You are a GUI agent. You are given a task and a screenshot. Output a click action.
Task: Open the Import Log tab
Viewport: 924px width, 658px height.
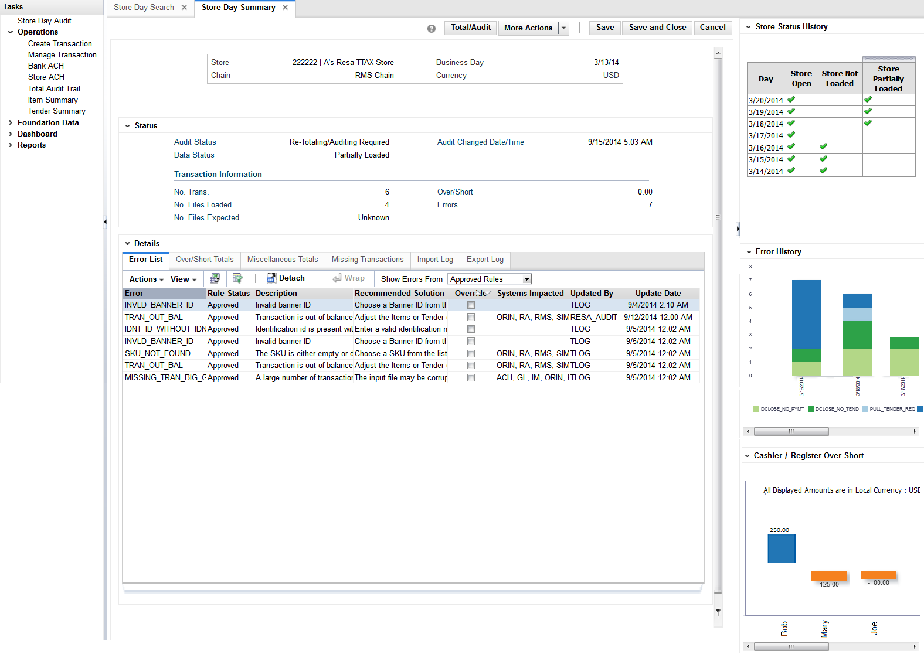point(435,260)
